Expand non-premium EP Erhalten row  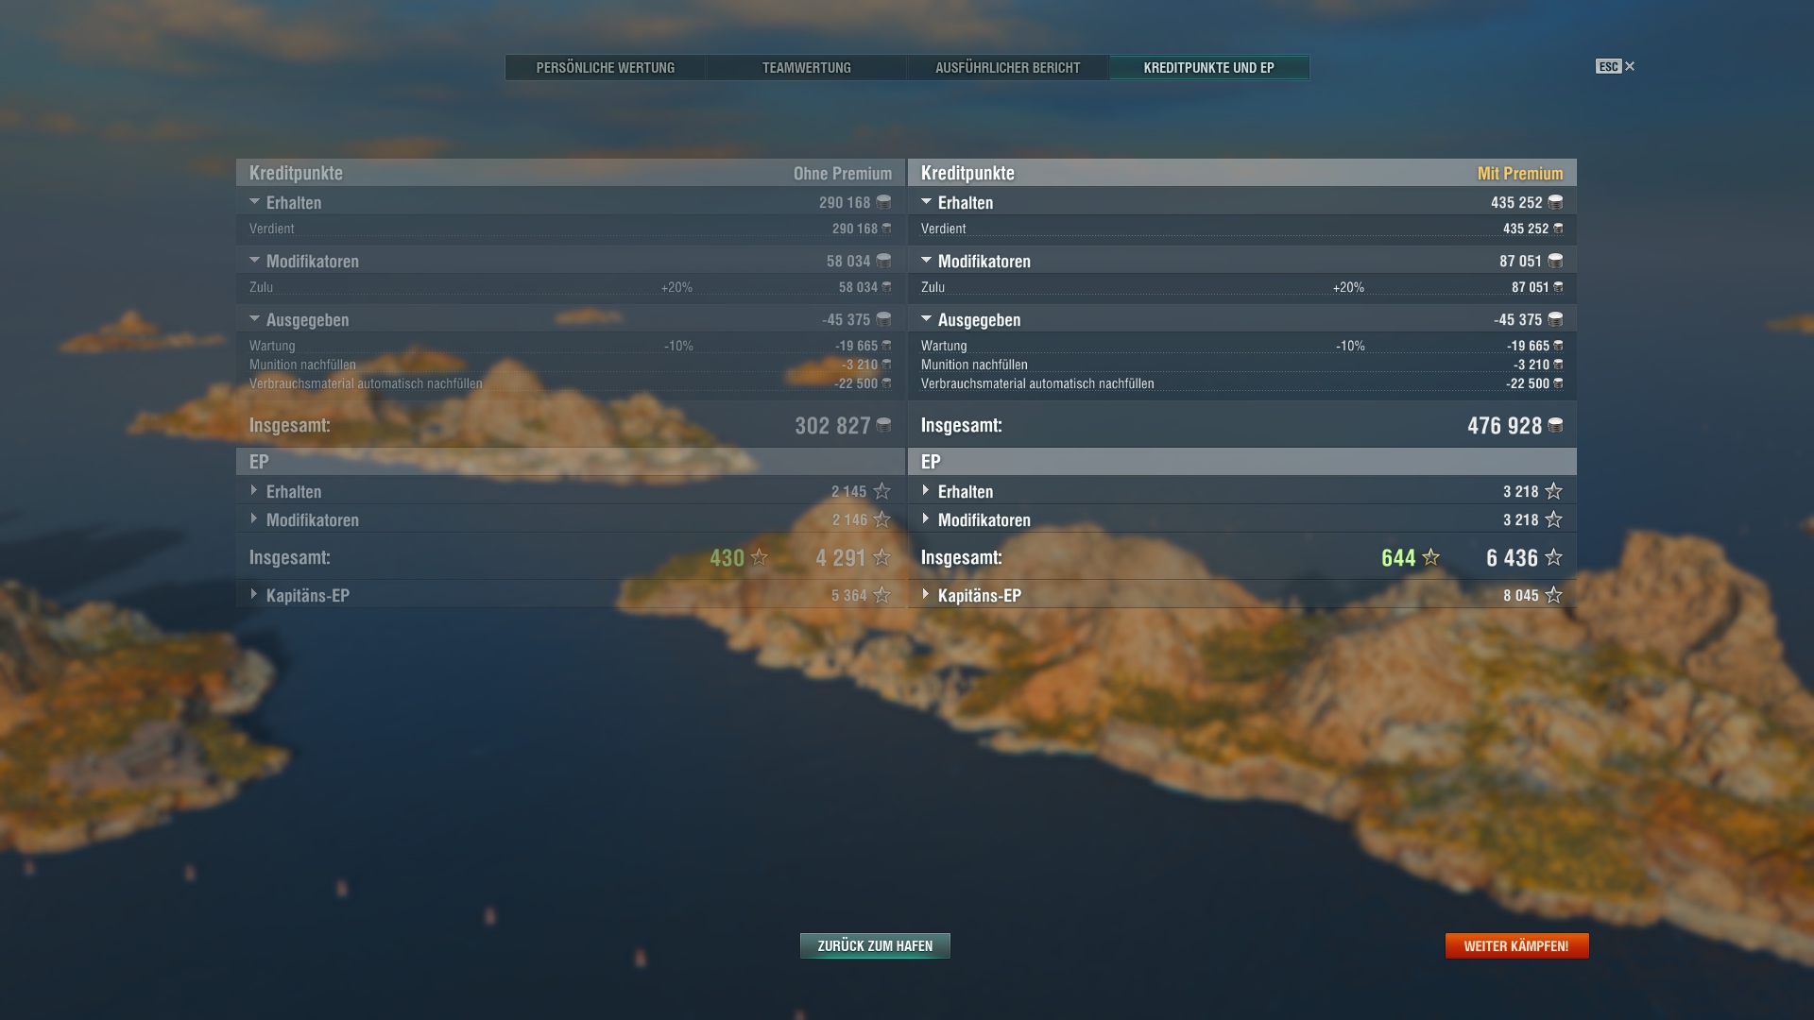[254, 491]
